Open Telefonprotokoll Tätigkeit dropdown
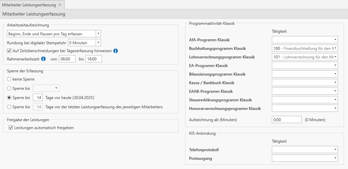 (x=335, y=150)
